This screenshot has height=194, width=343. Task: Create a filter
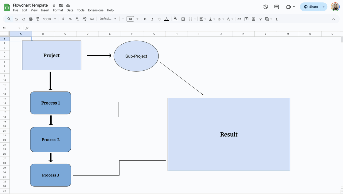[x=260, y=19]
